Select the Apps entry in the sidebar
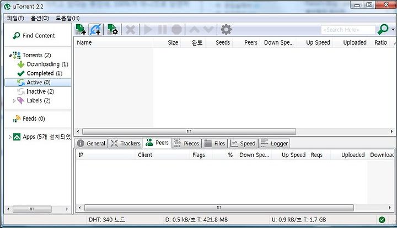Viewport: 397px width, 228px height. [x=42, y=137]
